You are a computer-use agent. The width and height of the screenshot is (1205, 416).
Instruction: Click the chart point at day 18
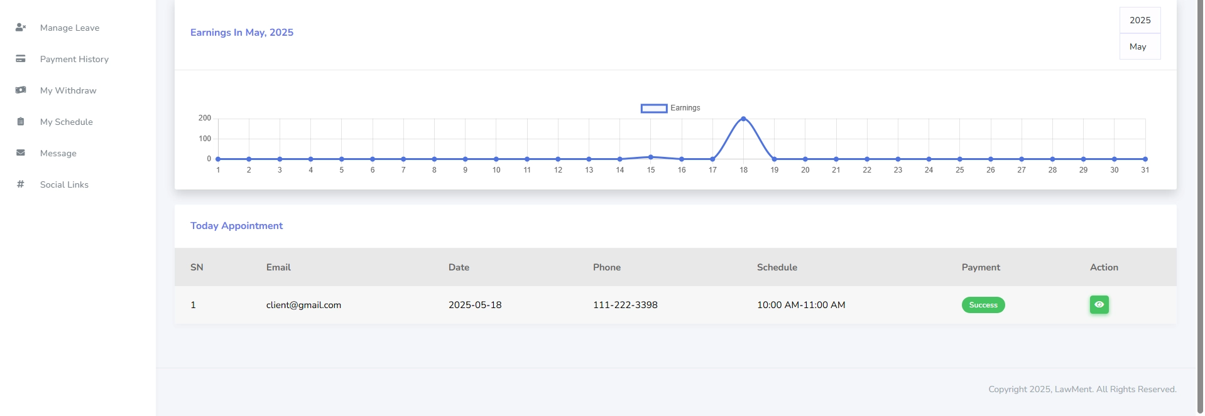[743, 119]
